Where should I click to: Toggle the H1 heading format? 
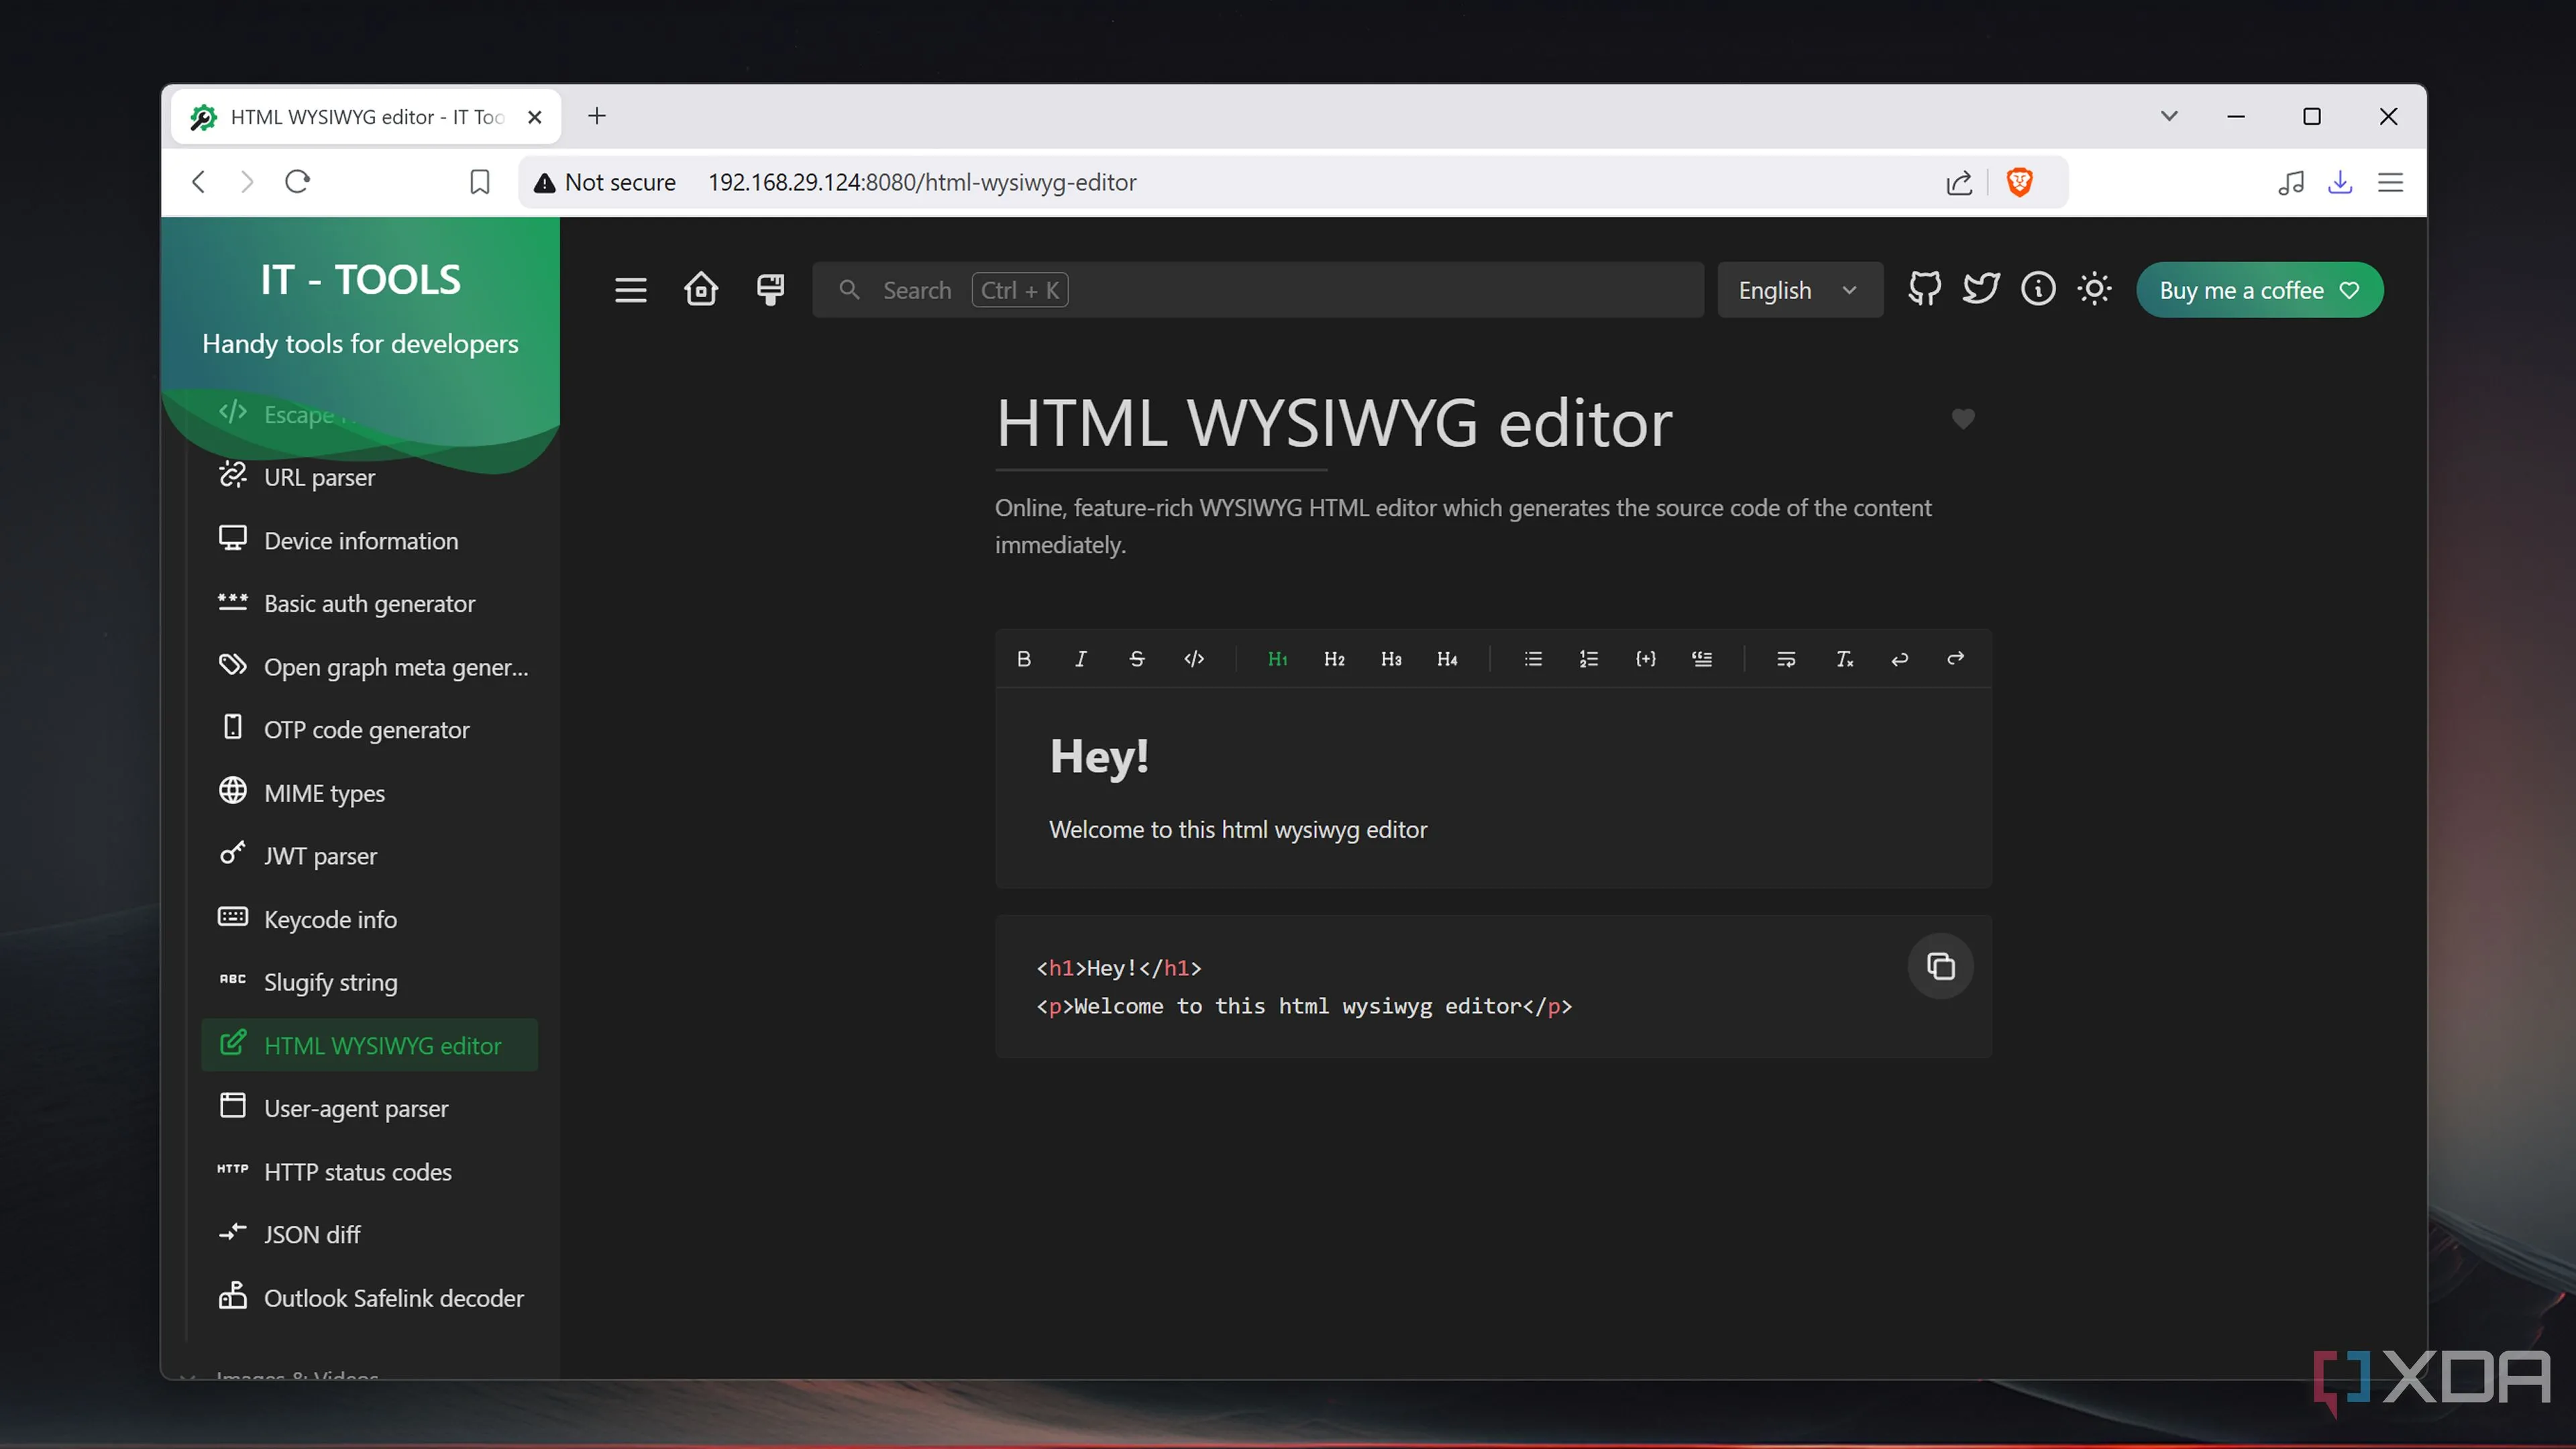(x=1277, y=659)
